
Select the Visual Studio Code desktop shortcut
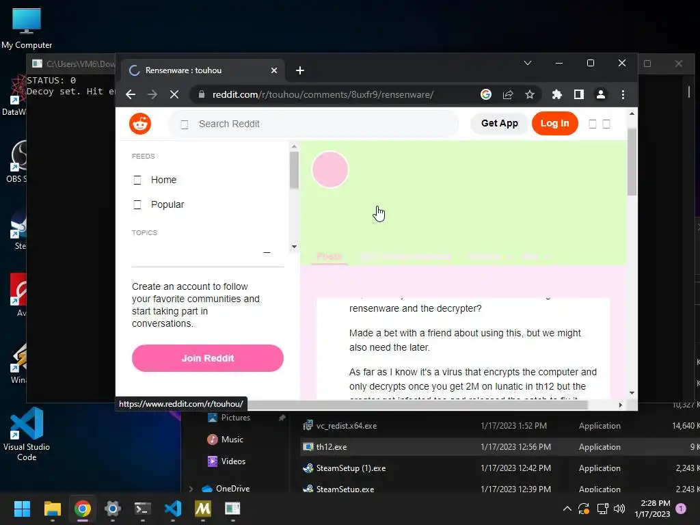pos(27,434)
